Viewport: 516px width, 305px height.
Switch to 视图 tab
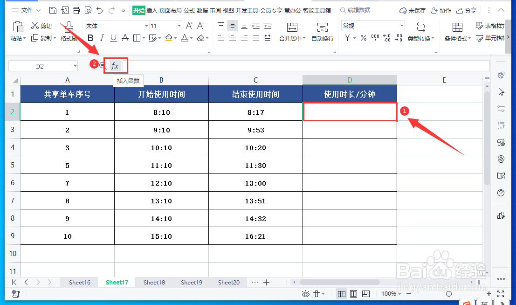[x=228, y=11]
